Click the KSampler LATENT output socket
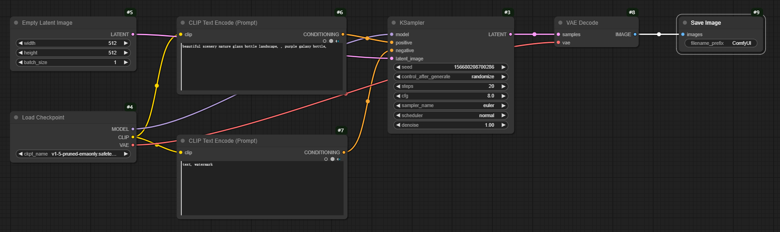Image resolution: width=780 pixels, height=232 pixels. pos(511,34)
